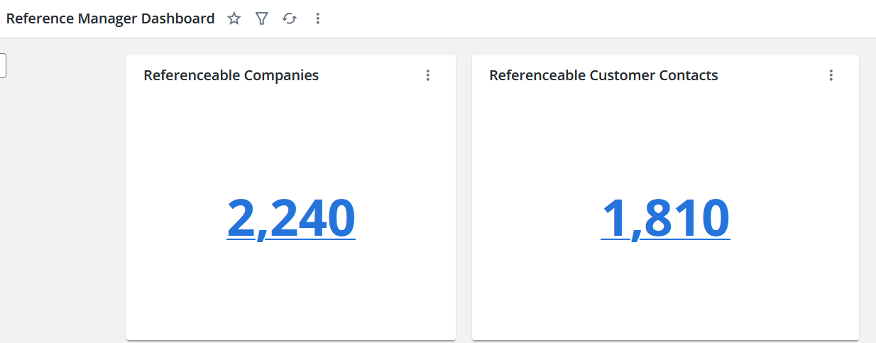Screen dimensions: 876x343
Task: Open Referenceable Customer Contacts widget options menu
Action: tap(831, 75)
